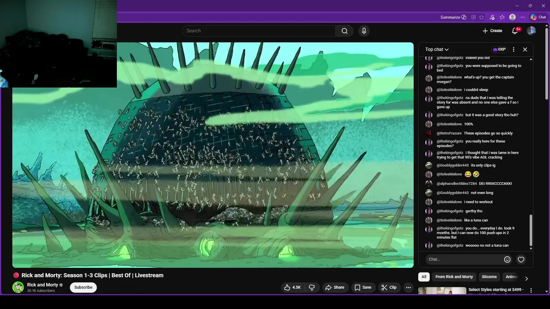Click the video title text
The width and height of the screenshot is (550, 309).
92,276
